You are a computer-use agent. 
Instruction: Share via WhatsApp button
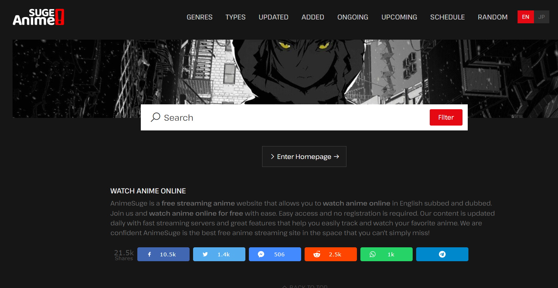pos(386,254)
